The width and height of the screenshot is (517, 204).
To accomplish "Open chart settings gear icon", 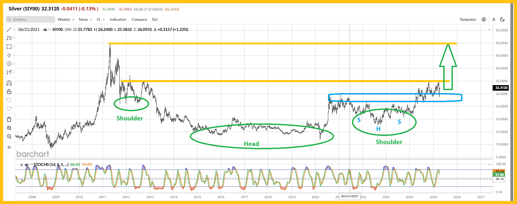I will tap(484, 19).
